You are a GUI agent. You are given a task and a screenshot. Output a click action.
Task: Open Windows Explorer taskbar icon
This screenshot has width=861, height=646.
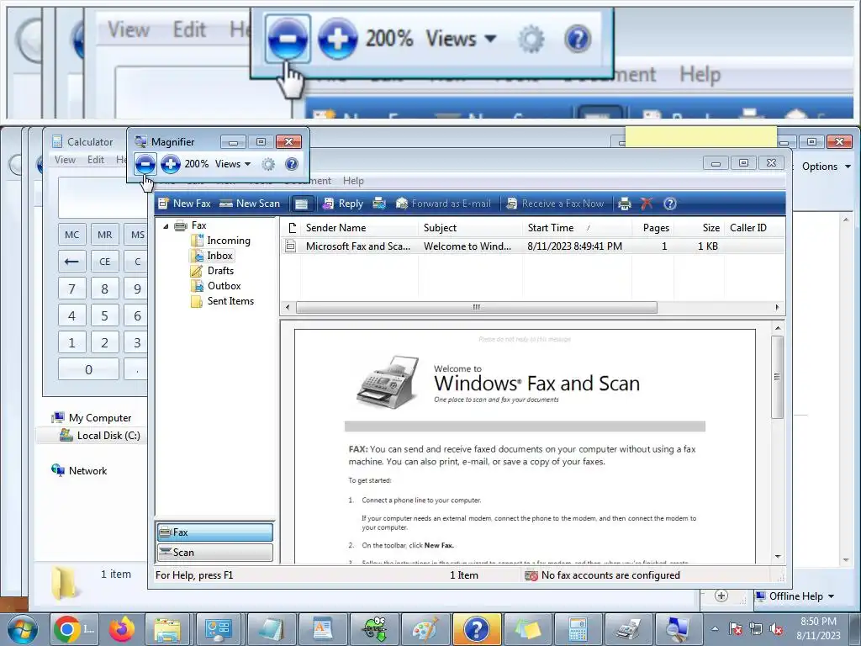167,629
